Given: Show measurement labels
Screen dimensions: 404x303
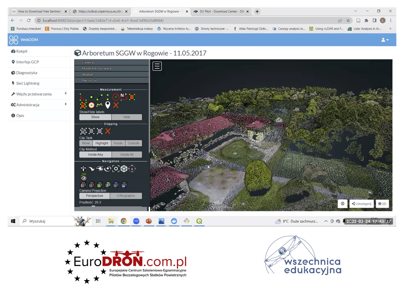Looking at the screenshot, I should click(x=95, y=117).
